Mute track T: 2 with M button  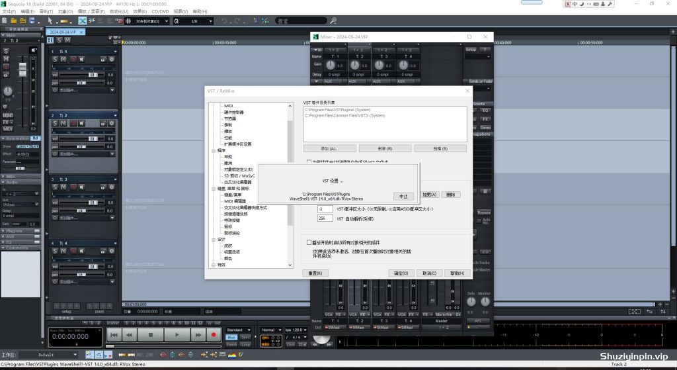pyautogui.click(x=63, y=123)
